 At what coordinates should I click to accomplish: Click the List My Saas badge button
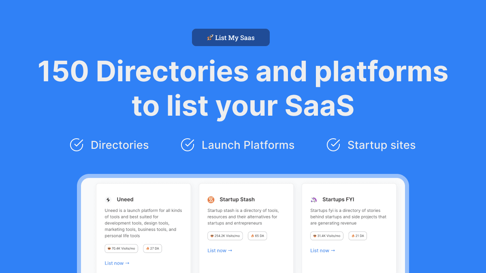point(231,38)
